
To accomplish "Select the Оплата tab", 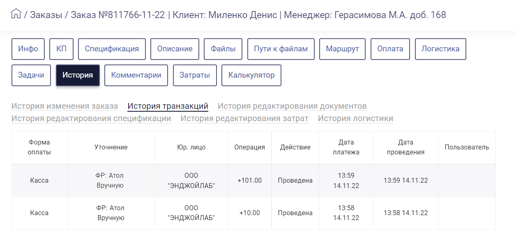I will pyautogui.click(x=390, y=49).
